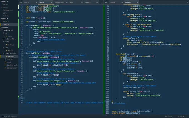Click the 'deleteTodo(req, res){' line
The height and width of the screenshot is (118, 189).
125,54
